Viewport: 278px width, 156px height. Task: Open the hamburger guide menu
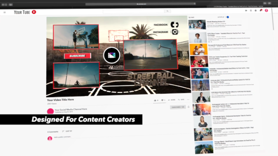[x=5, y=12]
